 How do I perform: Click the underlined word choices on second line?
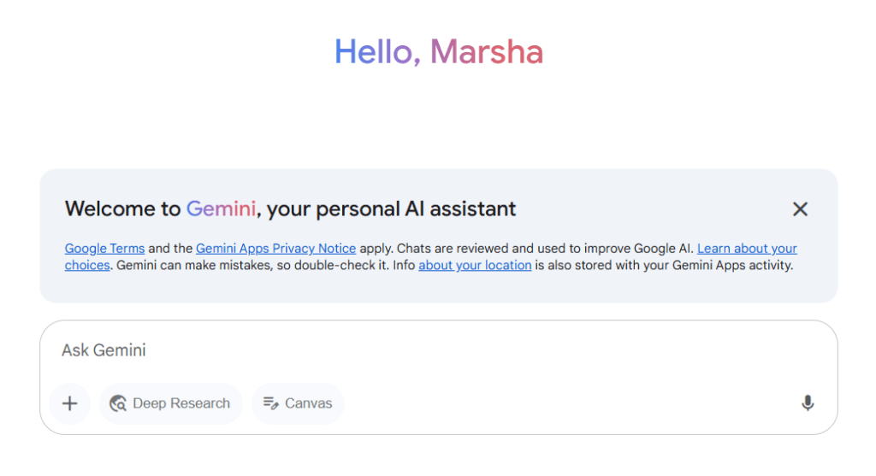coord(87,265)
